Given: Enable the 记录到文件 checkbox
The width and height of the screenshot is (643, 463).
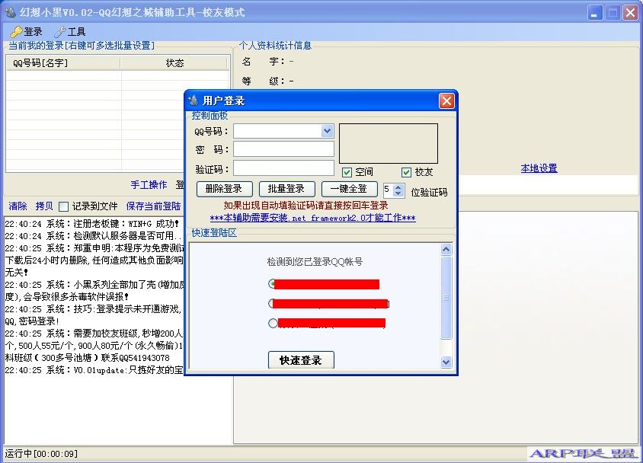Looking at the screenshot, I should (x=63, y=206).
